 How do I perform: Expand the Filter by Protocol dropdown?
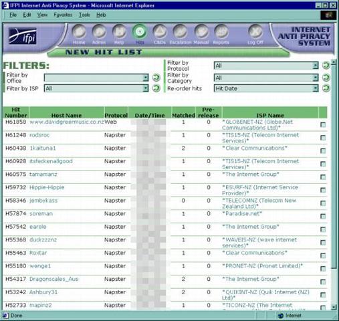pyautogui.click(x=266, y=66)
